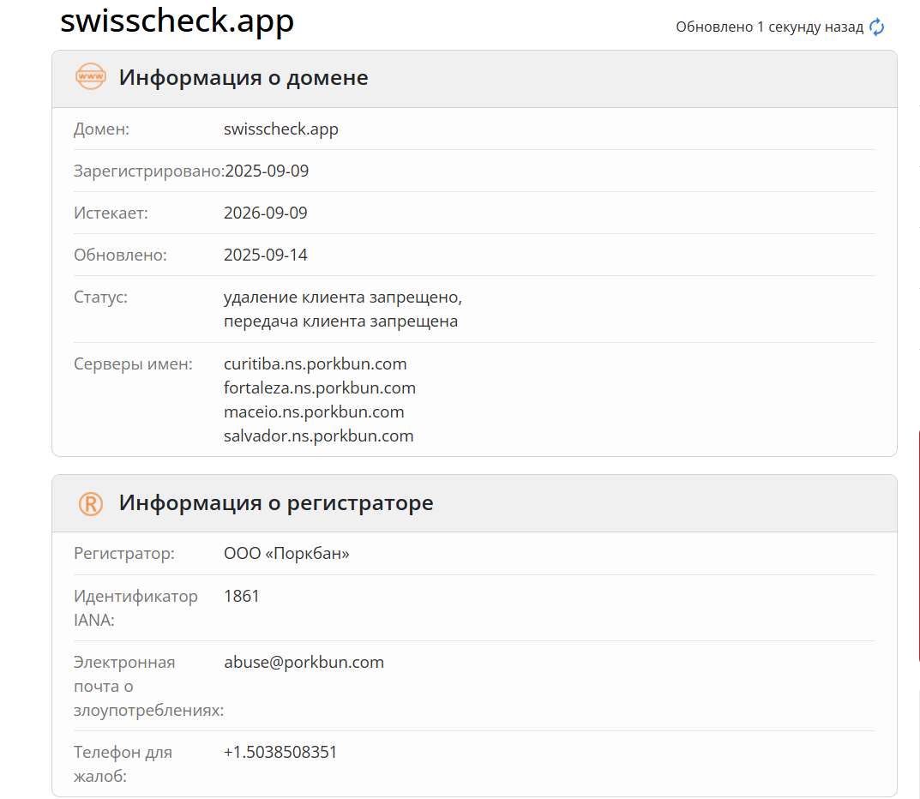Click the expiration date 2026-09-09

coord(266,213)
